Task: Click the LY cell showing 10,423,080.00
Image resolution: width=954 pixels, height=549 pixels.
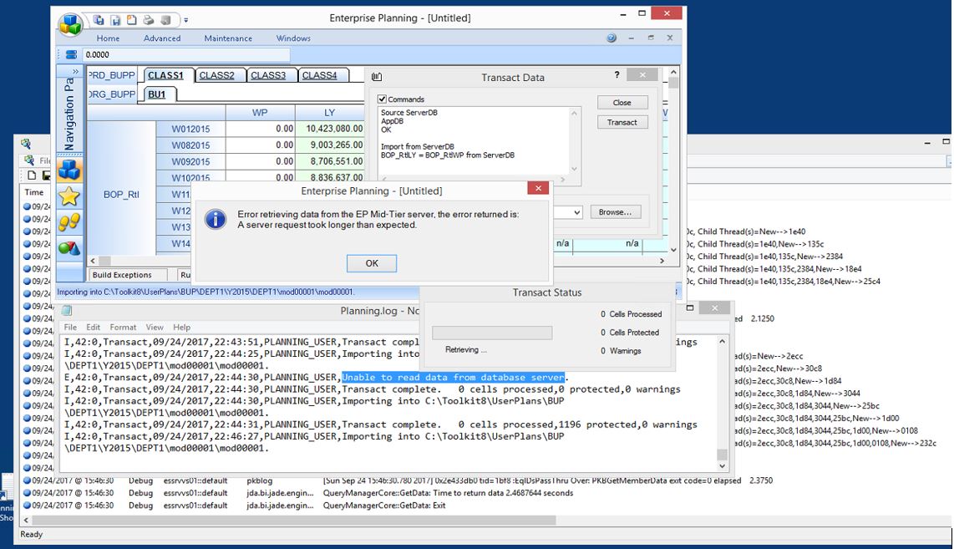Action: coord(330,129)
